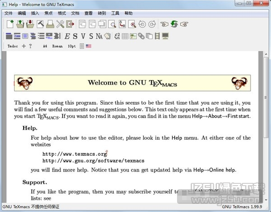Open preferences via the wrench-and-screwdriver icon

click(60, 24)
